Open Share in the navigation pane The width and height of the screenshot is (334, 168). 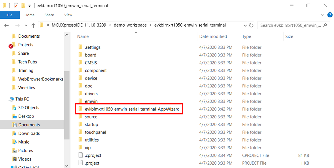(x=23, y=53)
